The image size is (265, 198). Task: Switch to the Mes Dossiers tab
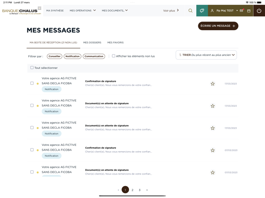[x=92, y=43]
